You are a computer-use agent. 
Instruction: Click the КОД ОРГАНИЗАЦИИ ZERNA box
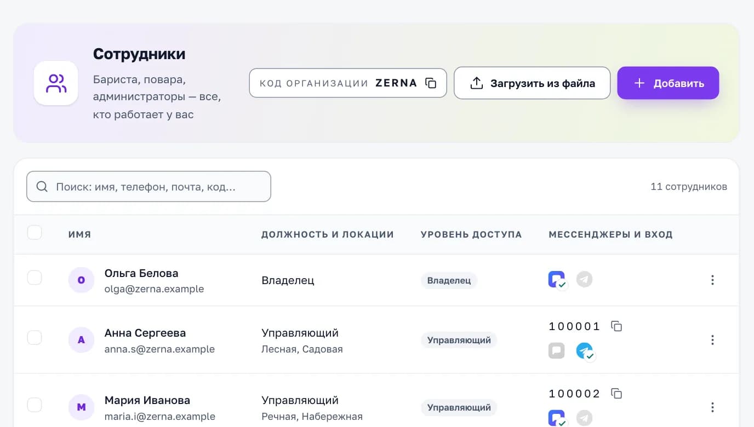348,83
